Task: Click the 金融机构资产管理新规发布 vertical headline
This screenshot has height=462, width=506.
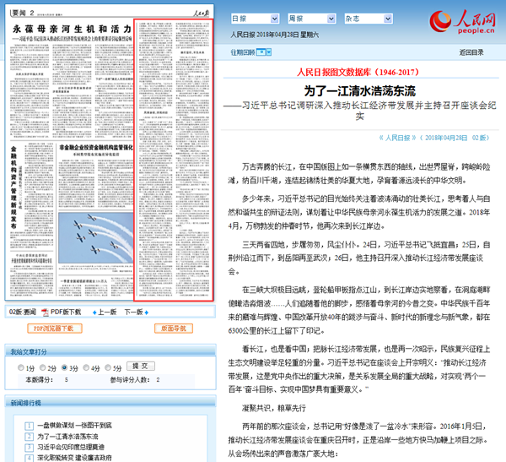Action: tap(13, 188)
